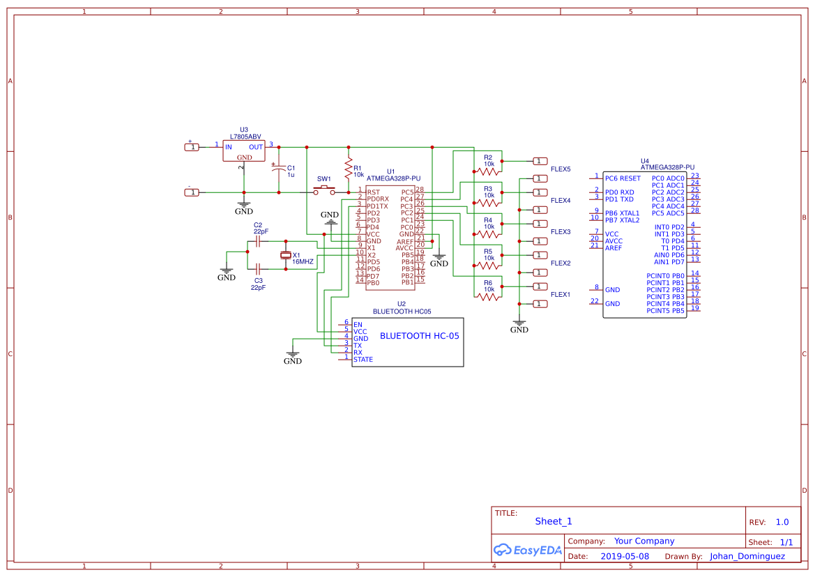Click the 16MHZ crystal X1 symbol
Screen dimensions: 815x577
coord(284,256)
